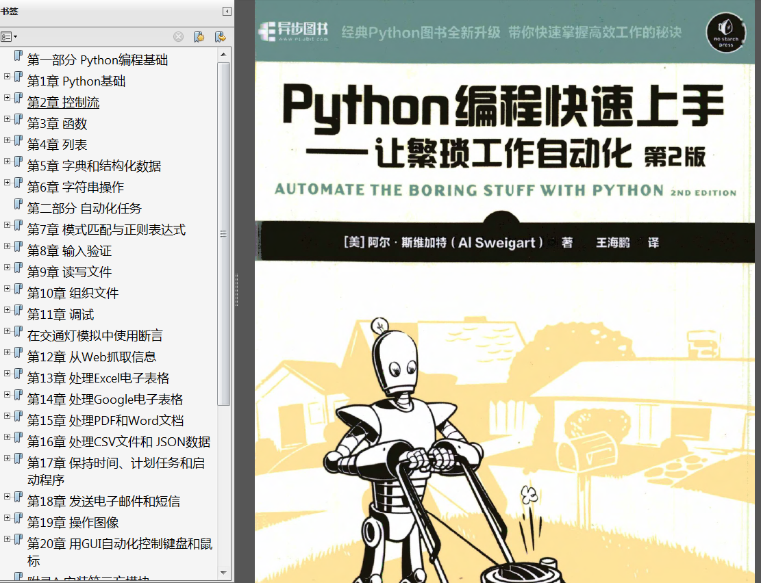Screen dimensions: 761x583
Task: Expand the 第19章 操作图像 bookmark
Action: tap(7, 518)
